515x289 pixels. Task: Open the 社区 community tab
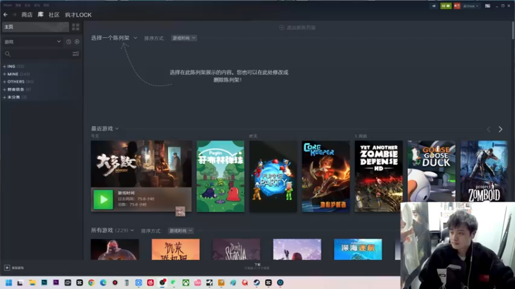pyautogui.click(x=54, y=15)
